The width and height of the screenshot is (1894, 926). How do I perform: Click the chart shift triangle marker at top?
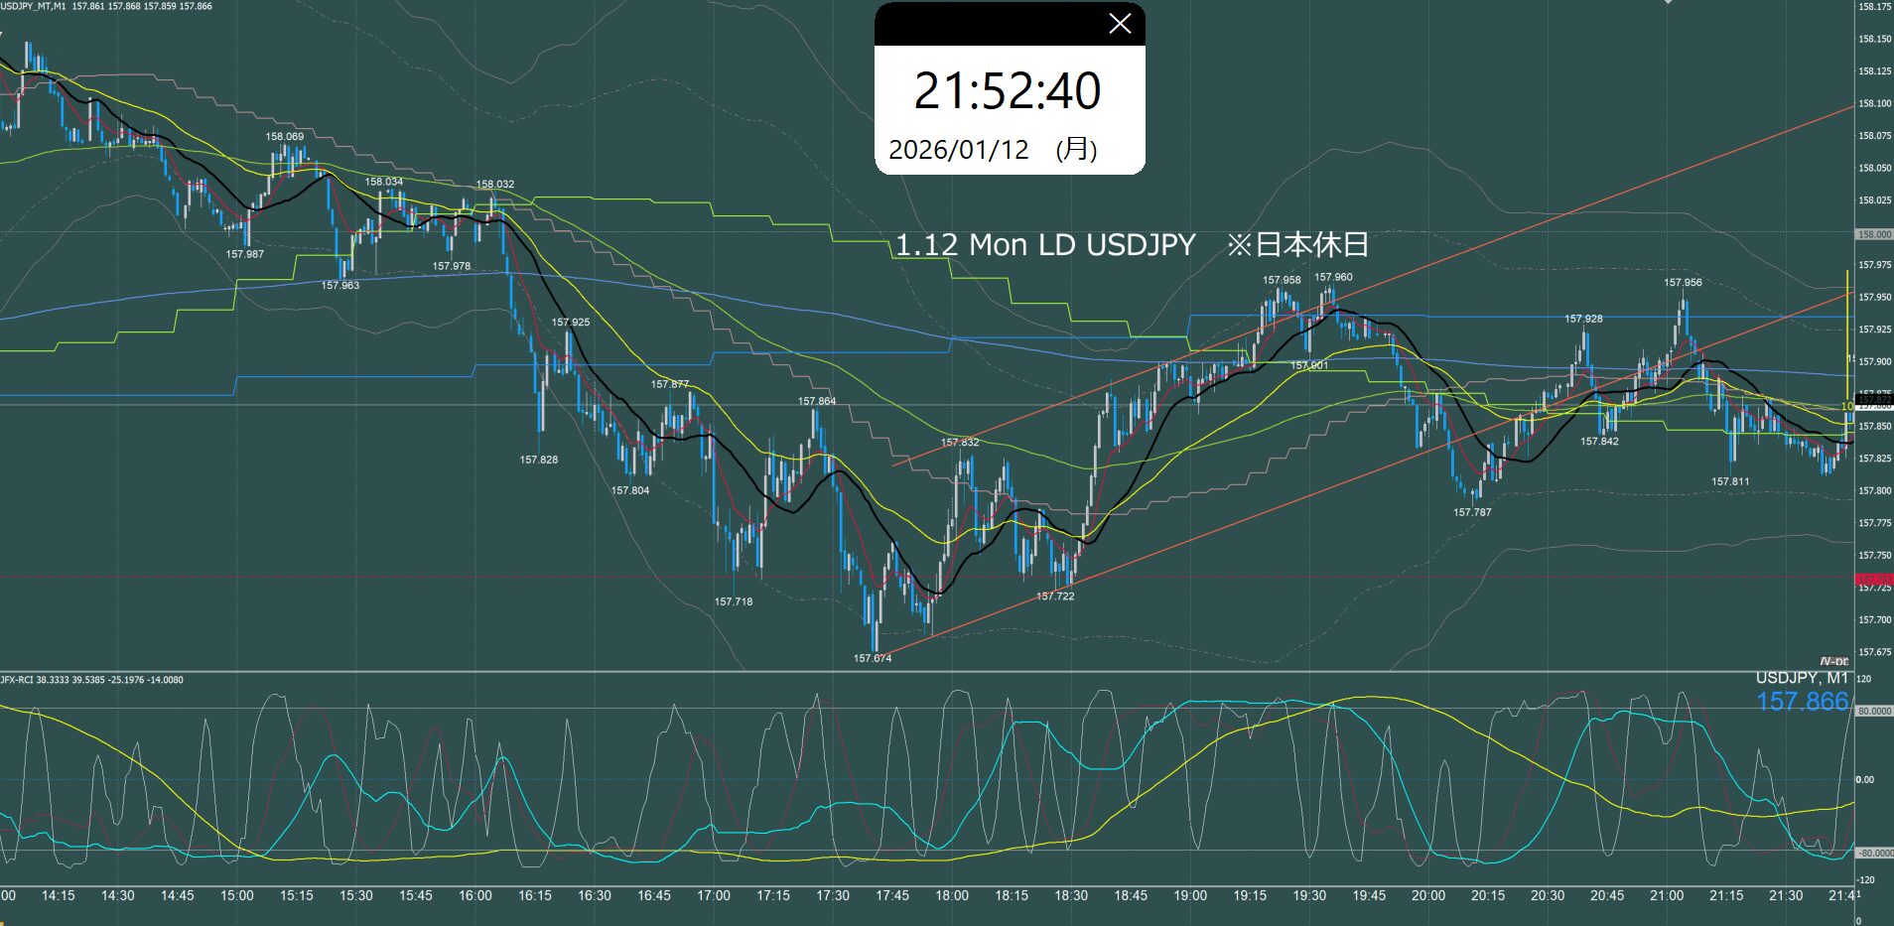click(x=1669, y=3)
